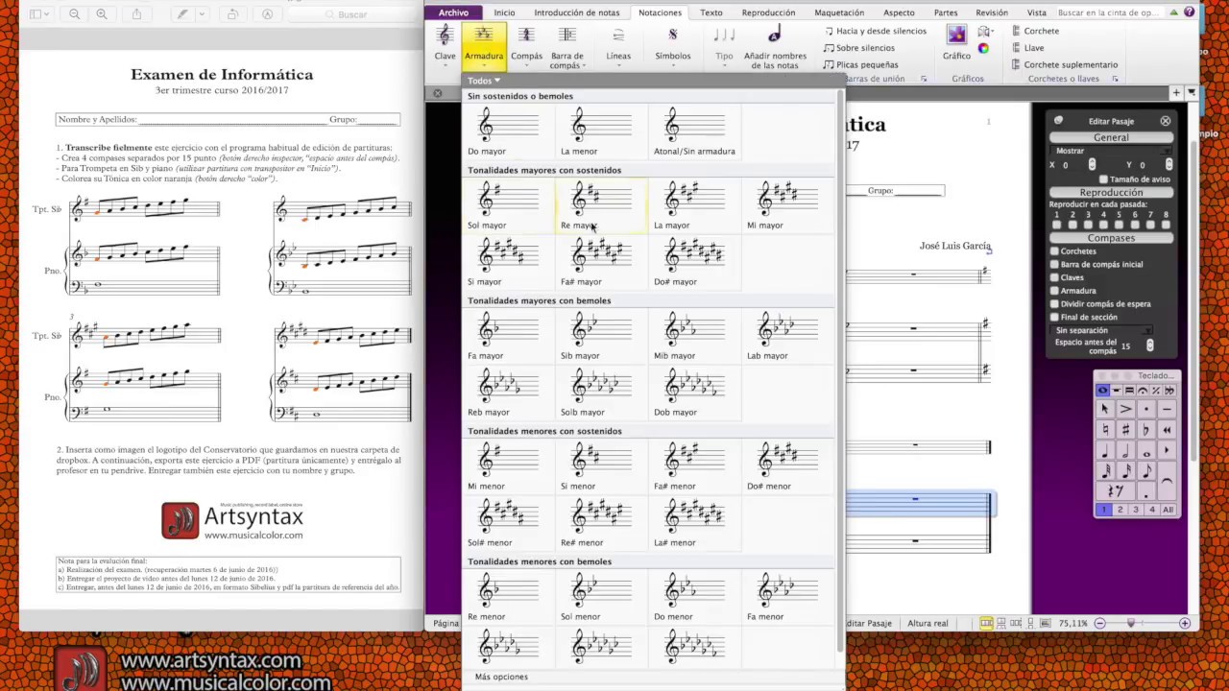Enable the Final de sección checkbox

(1054, 318)
